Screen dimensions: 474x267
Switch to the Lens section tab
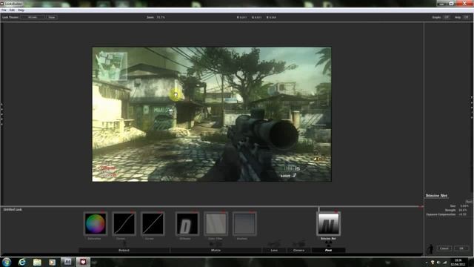tap(274, 251)
